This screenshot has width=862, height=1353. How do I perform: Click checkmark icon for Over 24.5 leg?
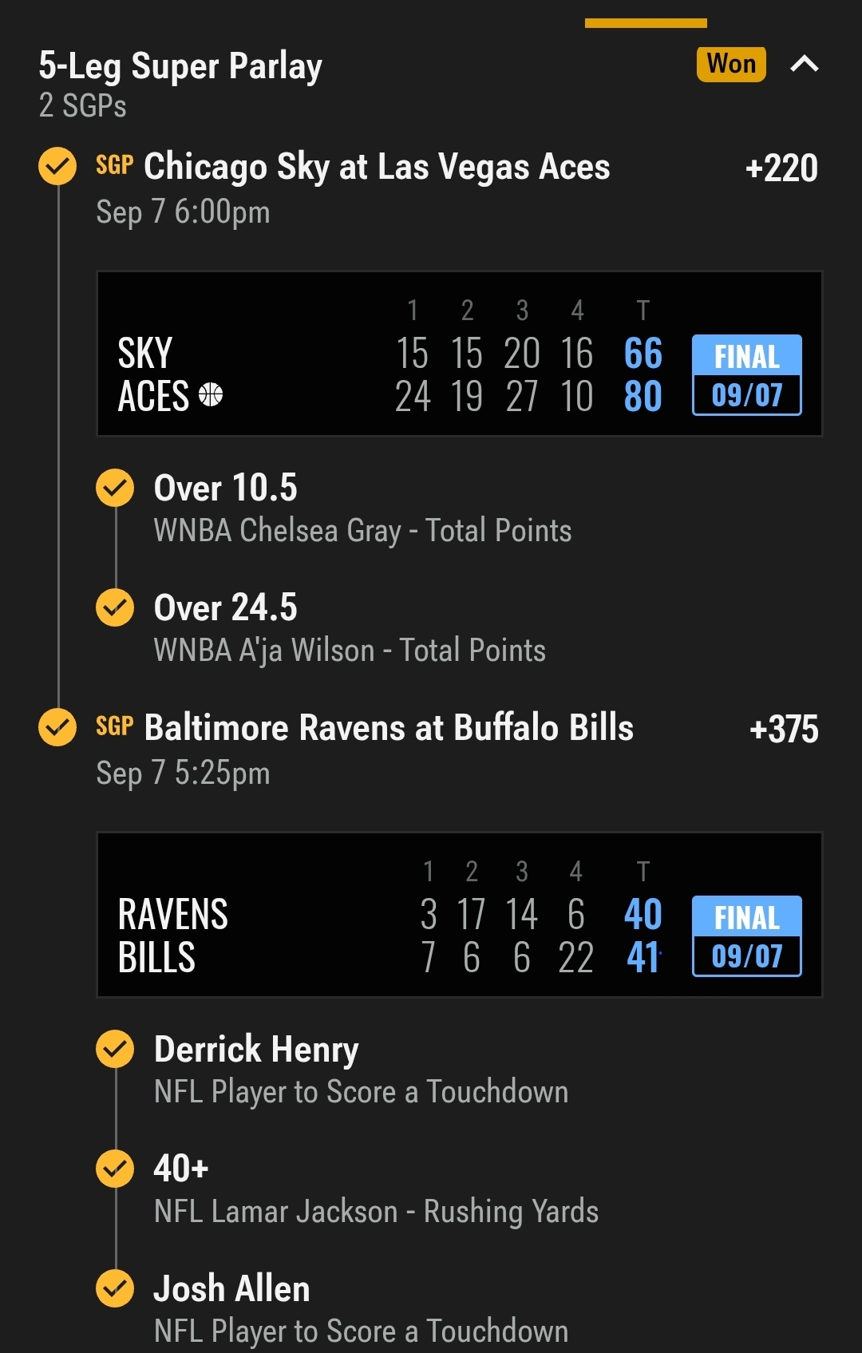115,607
